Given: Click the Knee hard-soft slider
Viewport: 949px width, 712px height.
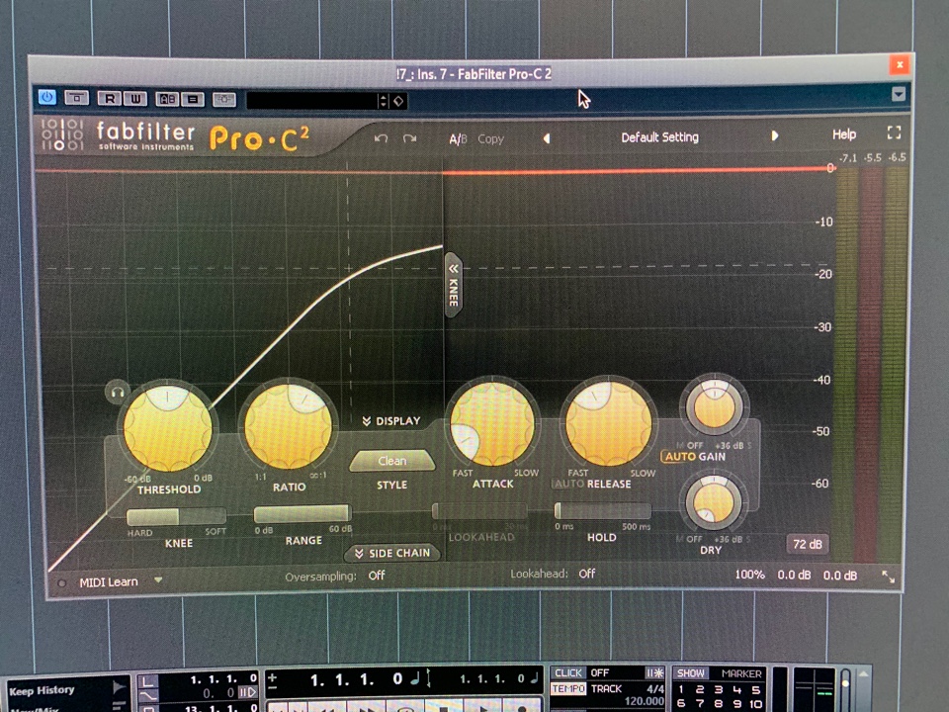Looking at the screenshot, I should click(x=176, y=516).
